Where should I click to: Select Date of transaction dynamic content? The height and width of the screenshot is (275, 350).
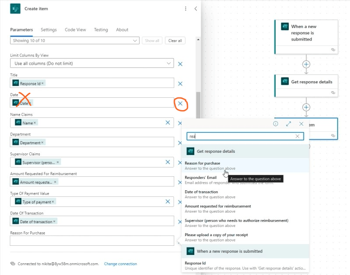pyautogui.click(x=245, y=194)
